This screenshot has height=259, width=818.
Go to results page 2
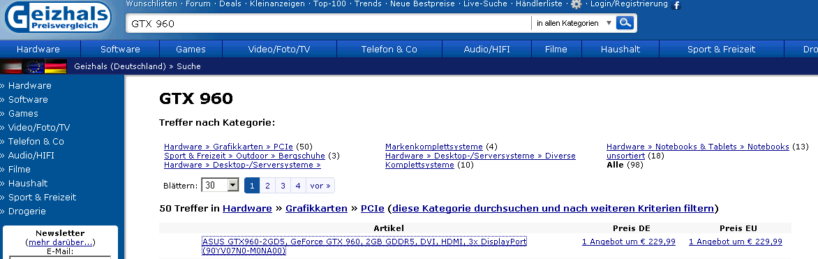[267, 186]
